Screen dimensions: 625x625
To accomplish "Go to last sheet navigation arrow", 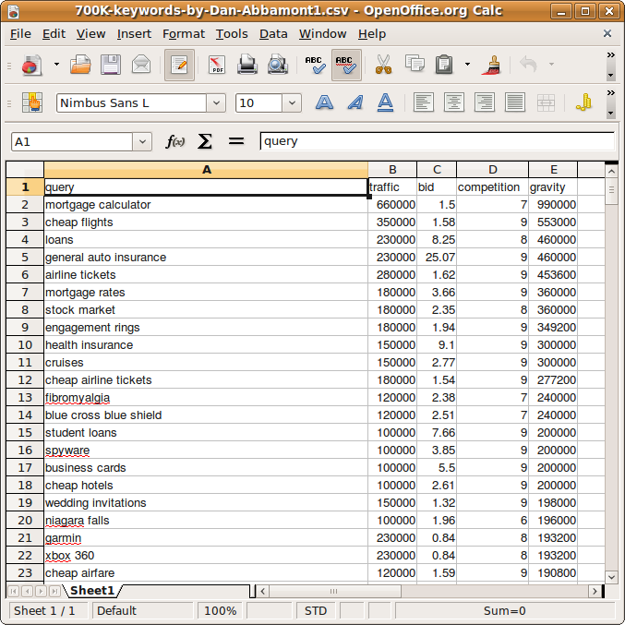I will [x=54, y=591].
